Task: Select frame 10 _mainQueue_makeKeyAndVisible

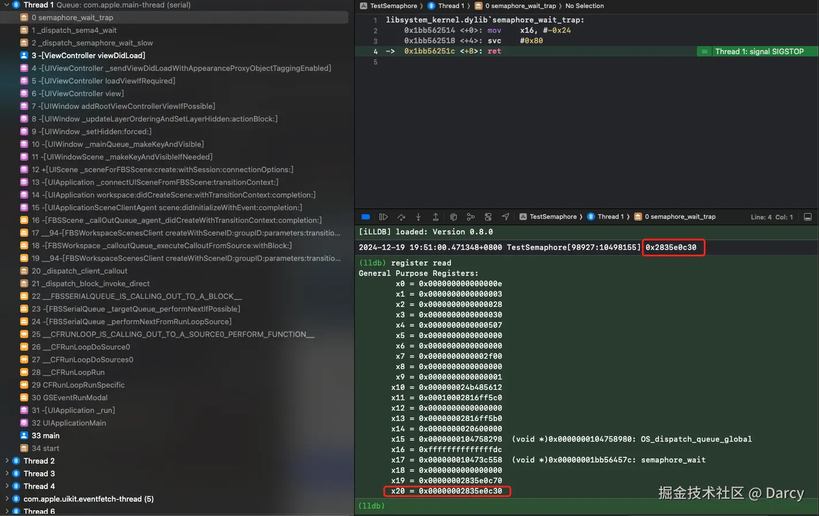Action: click(175, 144)
